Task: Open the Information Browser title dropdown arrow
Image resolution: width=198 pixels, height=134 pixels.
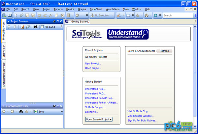Action: pyautogui.click(x=3, y=106)
